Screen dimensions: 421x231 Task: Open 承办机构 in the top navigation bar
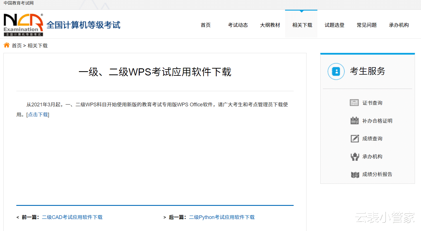[x=399, y=25]
